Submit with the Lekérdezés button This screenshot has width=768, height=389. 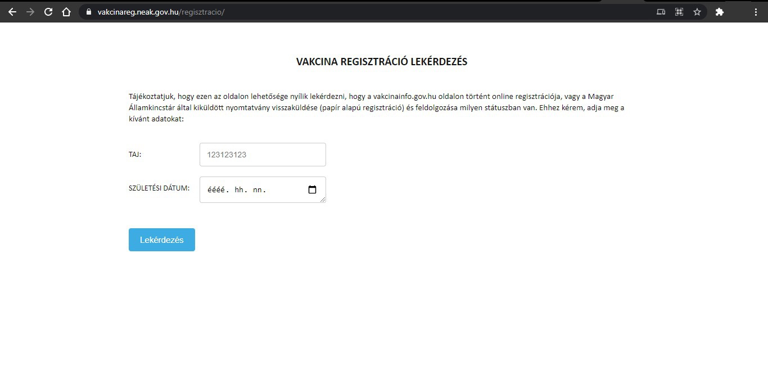tap(162, 239)
